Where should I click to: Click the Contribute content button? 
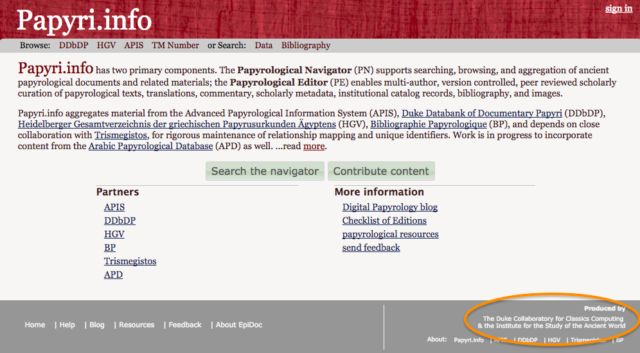381,171
